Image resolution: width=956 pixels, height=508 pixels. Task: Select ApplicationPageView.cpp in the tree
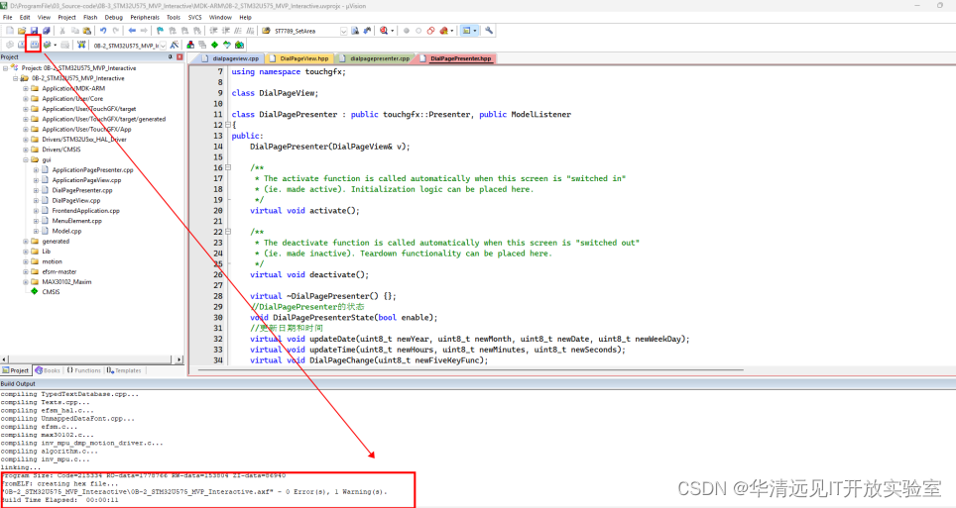pos(86,180)
